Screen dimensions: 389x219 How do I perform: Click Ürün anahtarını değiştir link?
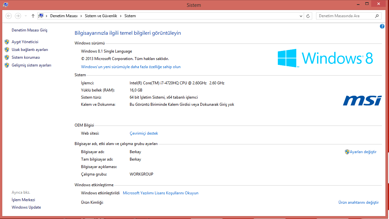(359, 202)
